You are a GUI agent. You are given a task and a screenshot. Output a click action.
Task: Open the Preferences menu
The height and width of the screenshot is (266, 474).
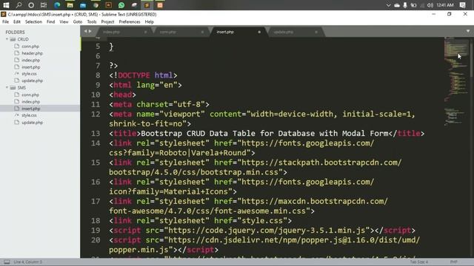(130, 21)
